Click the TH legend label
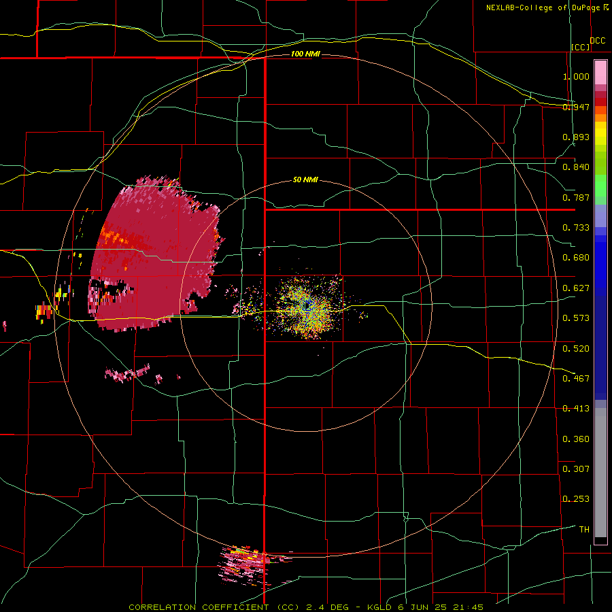 [x=584, y=530]
